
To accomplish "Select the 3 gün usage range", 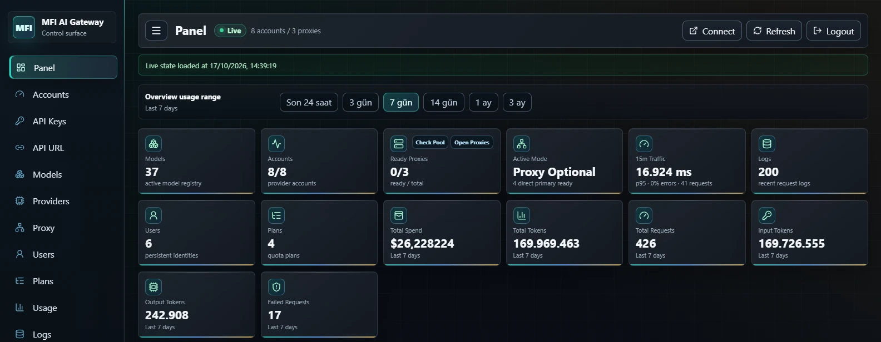I will coord(360,102).
